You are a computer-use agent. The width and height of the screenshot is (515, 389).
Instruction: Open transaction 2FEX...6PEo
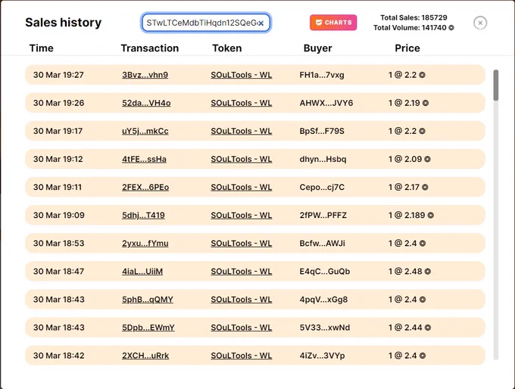pyautogui.click(x=145, y=187)
